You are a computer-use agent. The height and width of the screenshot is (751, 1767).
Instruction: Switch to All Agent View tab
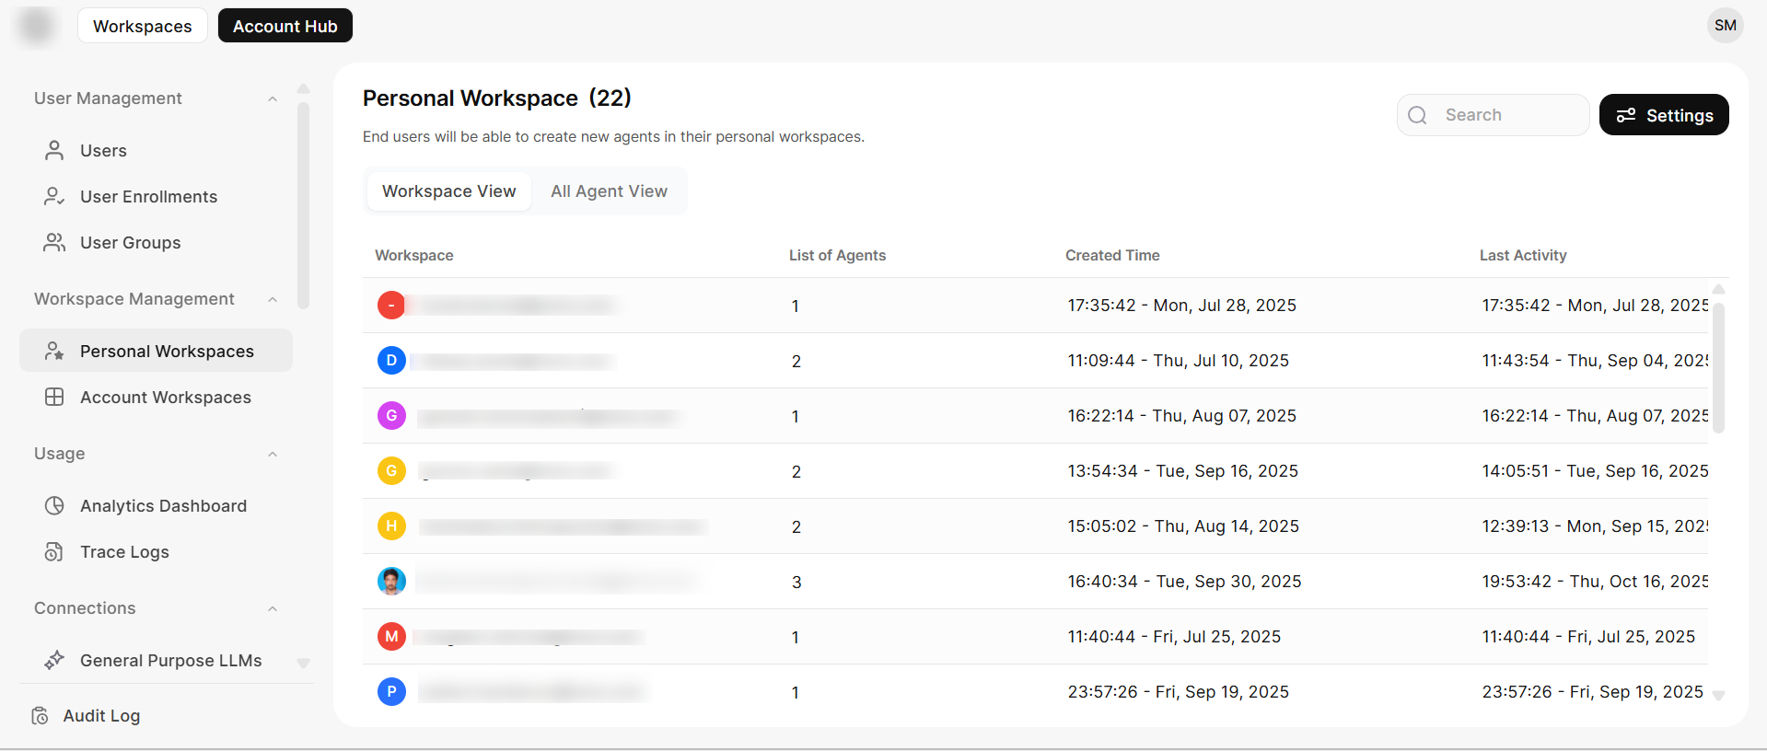click(609, 191)
